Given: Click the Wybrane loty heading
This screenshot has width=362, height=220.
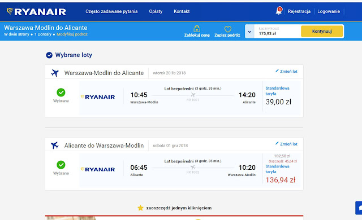Looking at the screenshot, I should coord(74,55).
